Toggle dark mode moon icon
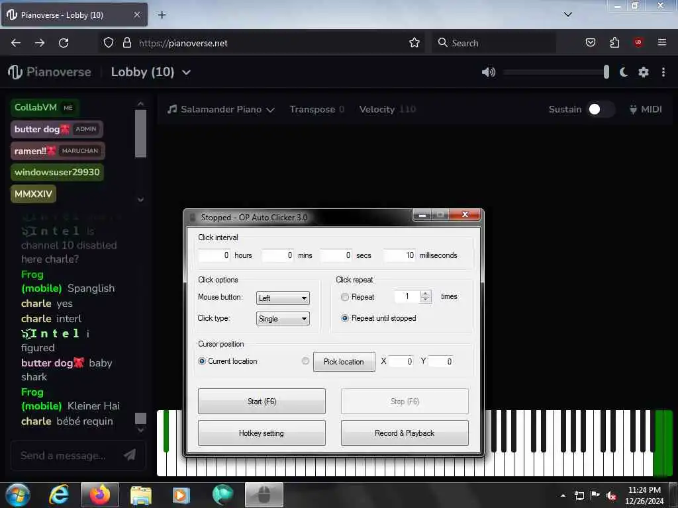The width and height of the screenshot is (678, 508). (x=624, y=72)
